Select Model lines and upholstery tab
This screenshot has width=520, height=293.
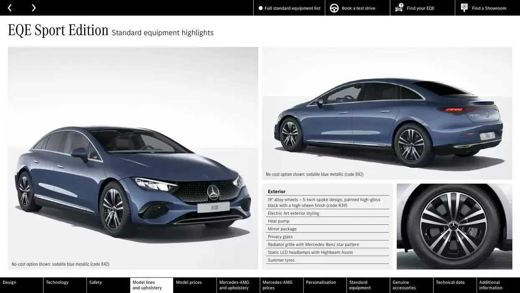coord(152,285)
